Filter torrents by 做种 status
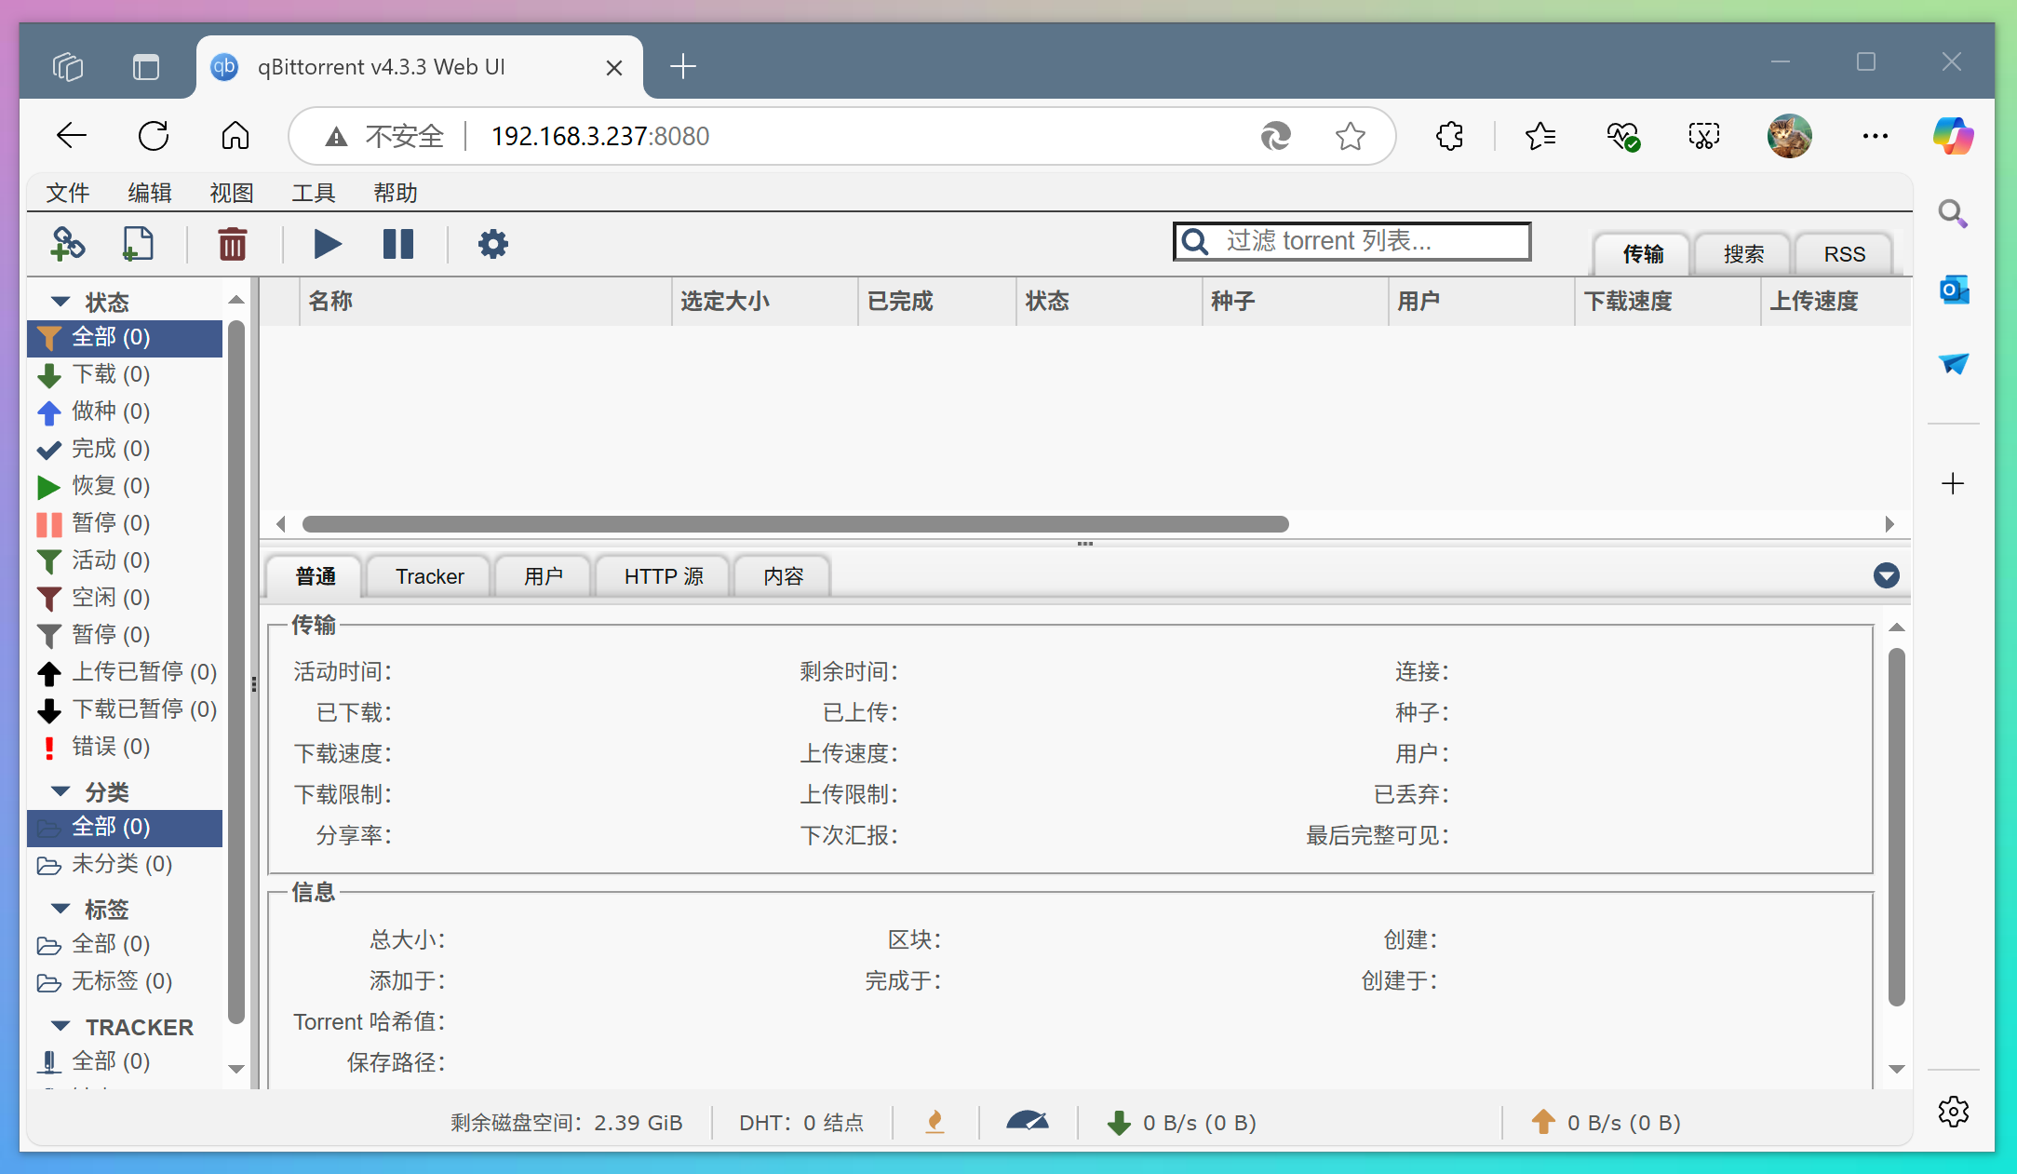This screenshot has height=1174, width=2017. 109,412
